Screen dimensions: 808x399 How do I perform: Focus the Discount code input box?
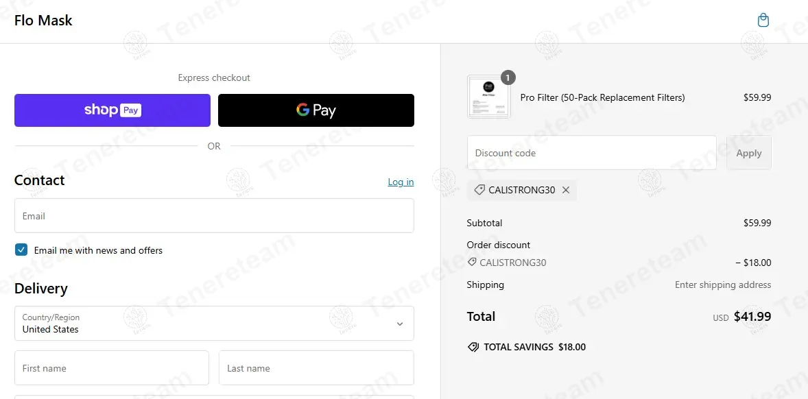click(591, 153)
